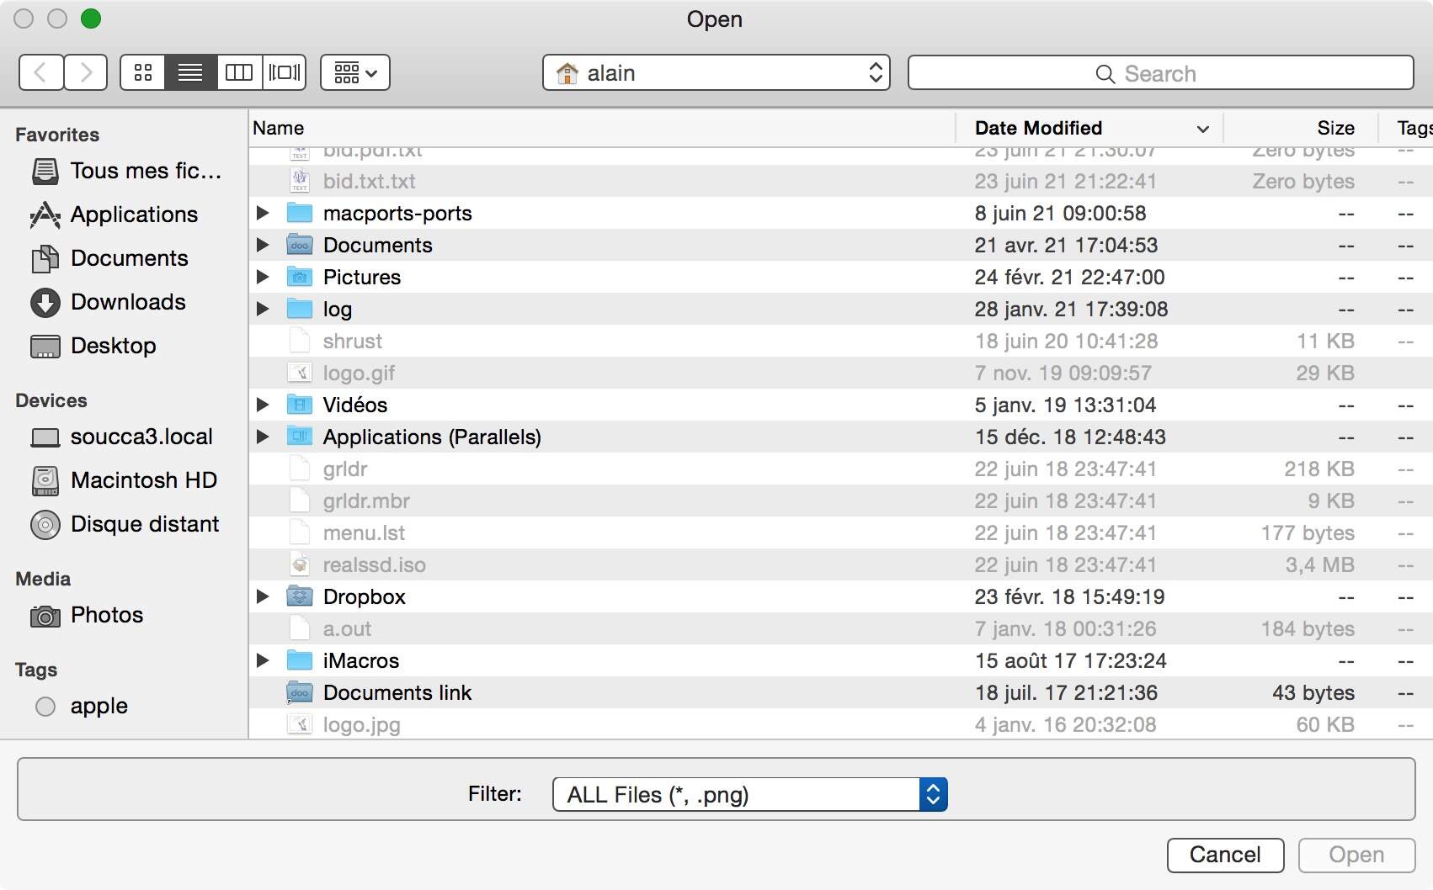Select the soucca3.local device
Screen dimensions: 1433x890
point(141,437)
